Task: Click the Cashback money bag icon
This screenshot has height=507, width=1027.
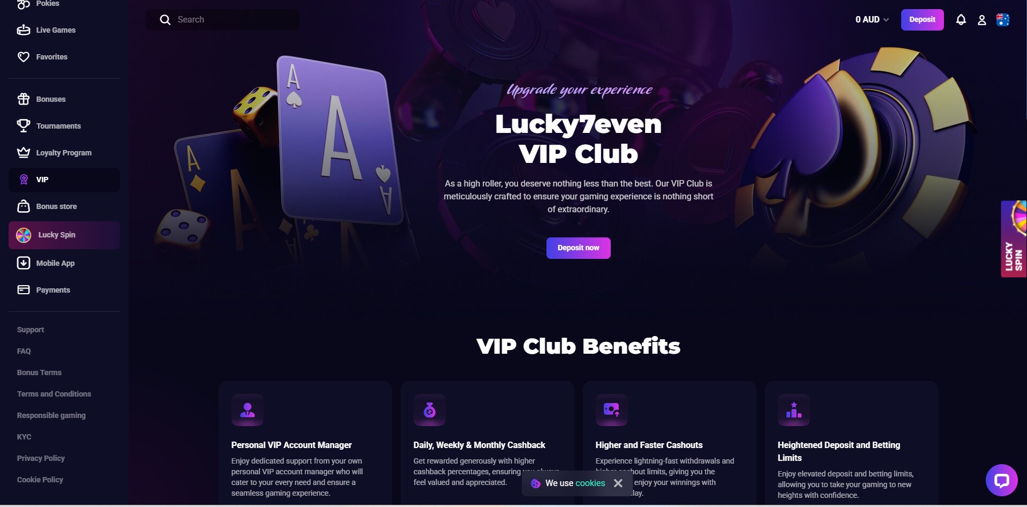Action: [x=430, y=410]
